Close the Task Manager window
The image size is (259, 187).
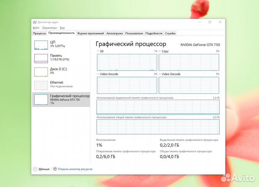[x=220, y=22]
